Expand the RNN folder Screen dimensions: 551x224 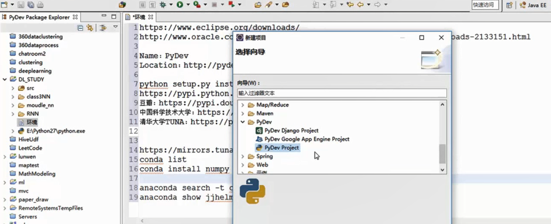[13, 114]
